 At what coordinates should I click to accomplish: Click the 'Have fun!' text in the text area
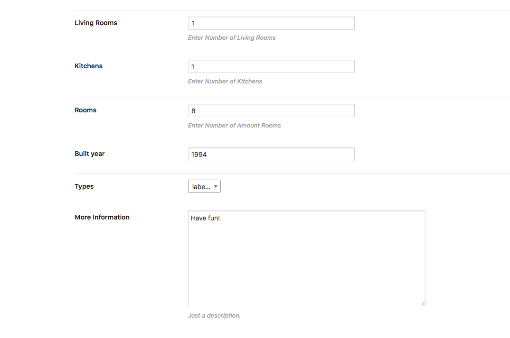(x=206, y=218)
